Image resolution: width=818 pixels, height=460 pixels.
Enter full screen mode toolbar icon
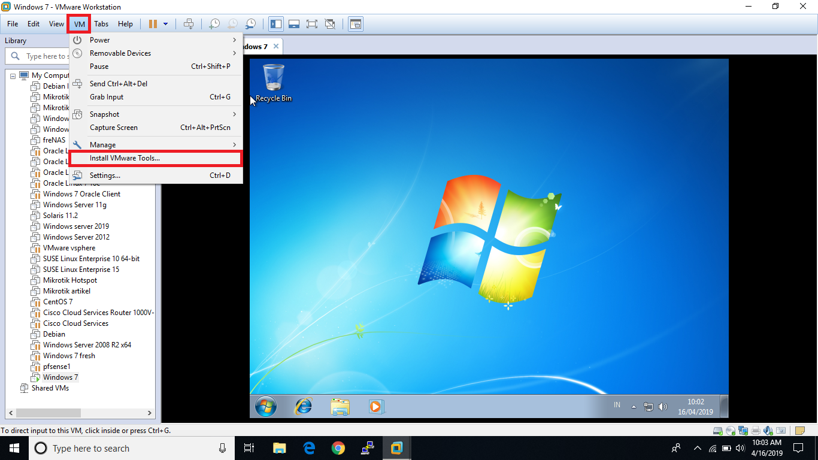click(311, 24)
